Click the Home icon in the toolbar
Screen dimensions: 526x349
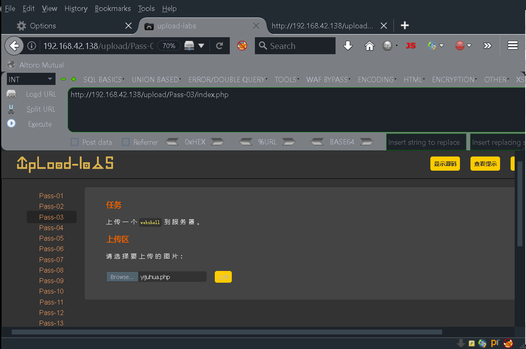click(x=369, y=46)
